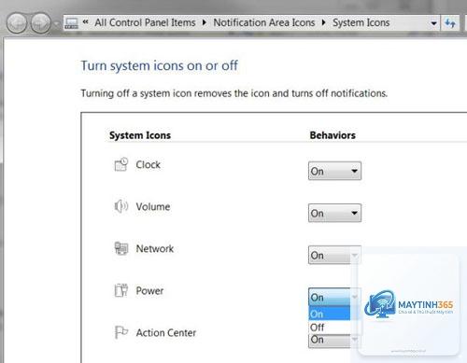Image resolution: width=467 pixels, height=363 pixels.
Task: Open recent pages arrow beside Forward button
Action: coord(56,23)
